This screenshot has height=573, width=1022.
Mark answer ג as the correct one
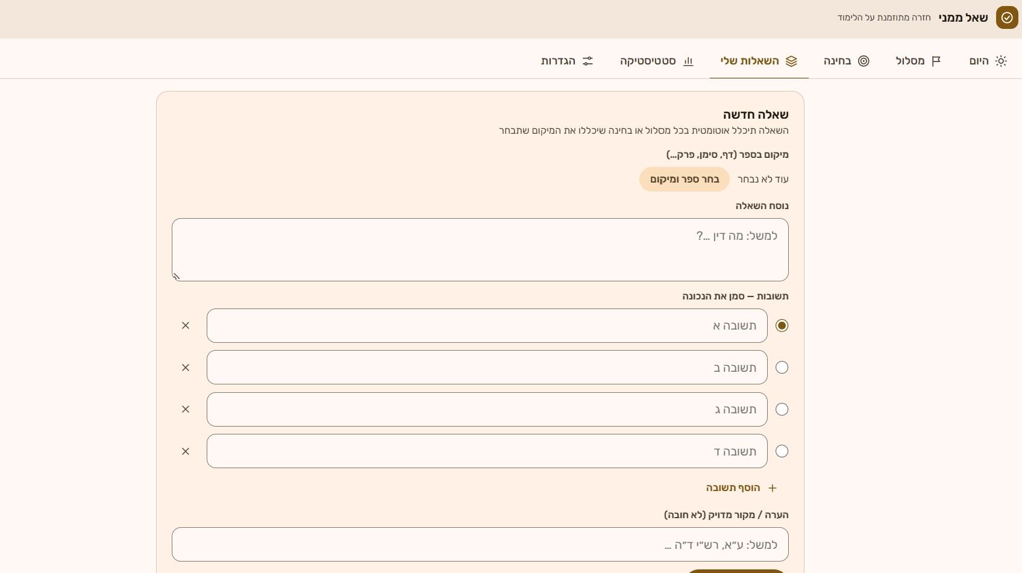pyautogui.click(x=782, y=409)
